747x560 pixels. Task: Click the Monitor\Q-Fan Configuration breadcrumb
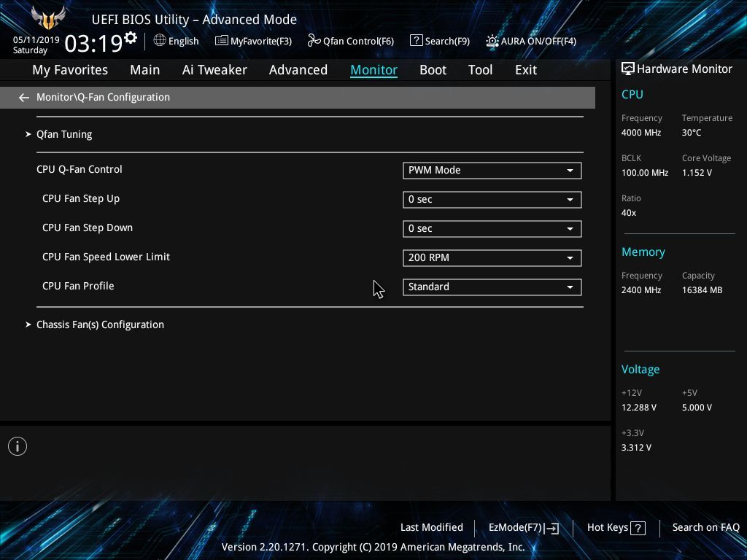click(x=103, y=97)
